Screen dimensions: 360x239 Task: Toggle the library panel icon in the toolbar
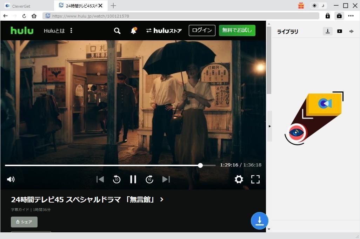pyautogui.click(x=339, y=16)
